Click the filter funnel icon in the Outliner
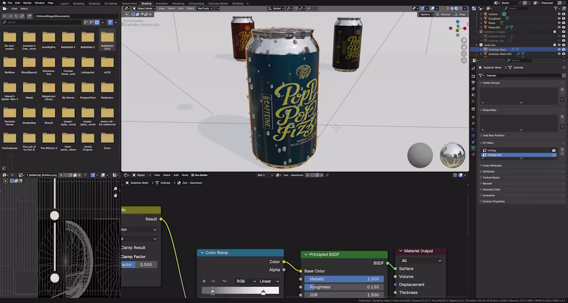 [x=556, y=8]
